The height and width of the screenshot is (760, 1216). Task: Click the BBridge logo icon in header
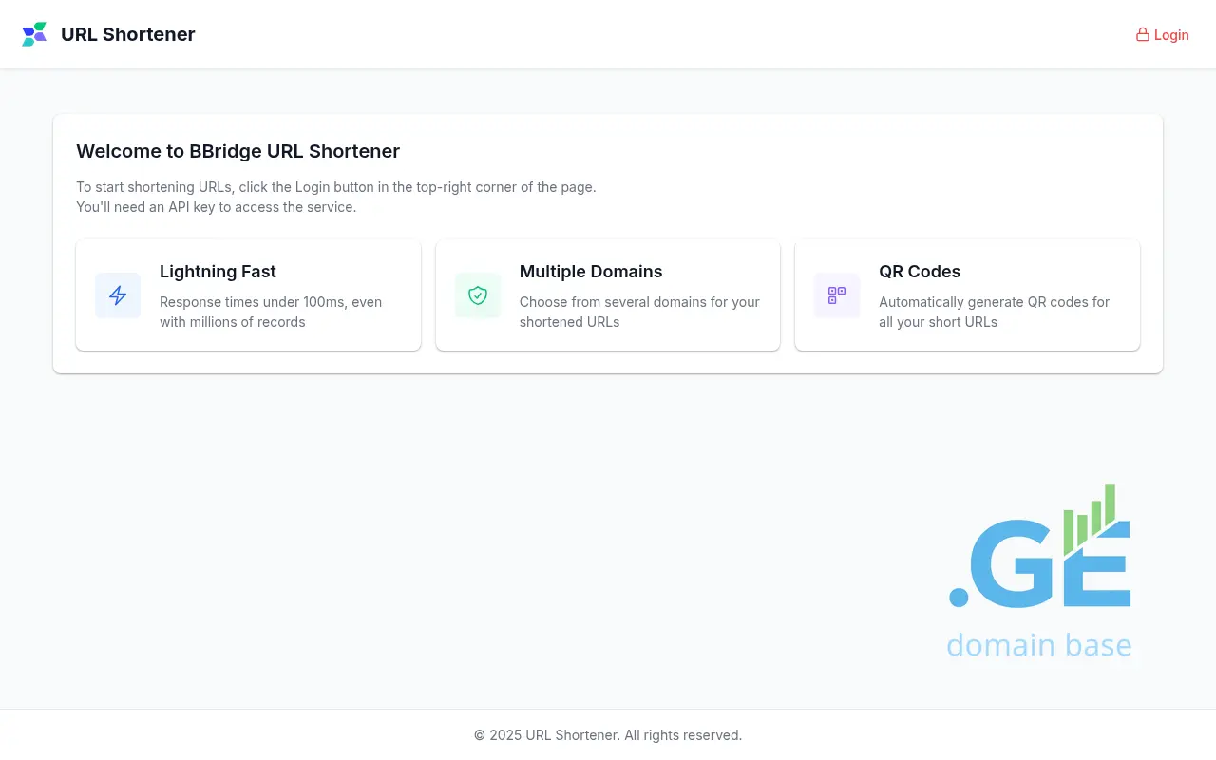click(x=34, y=34)
